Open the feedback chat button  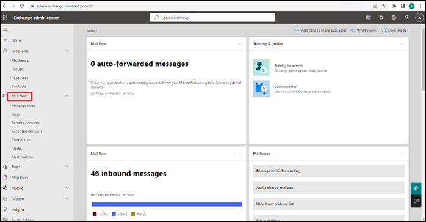pos(416,201)
